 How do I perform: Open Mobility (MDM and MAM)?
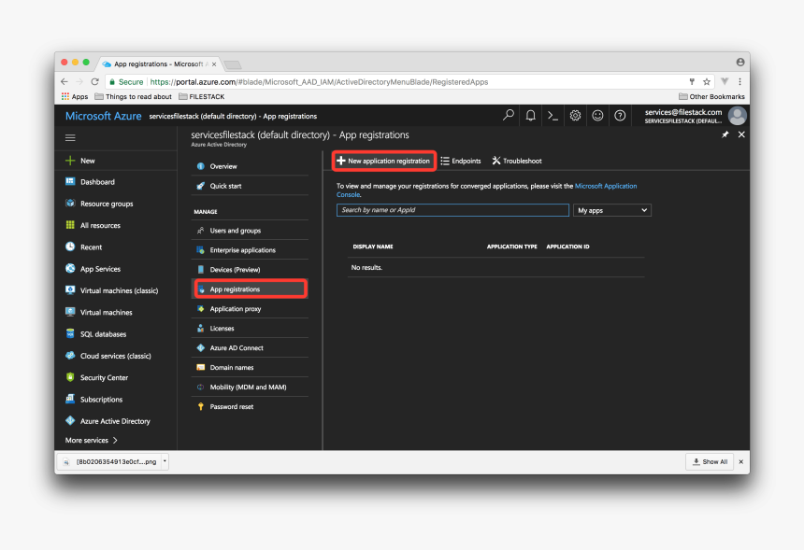point(250,388)
